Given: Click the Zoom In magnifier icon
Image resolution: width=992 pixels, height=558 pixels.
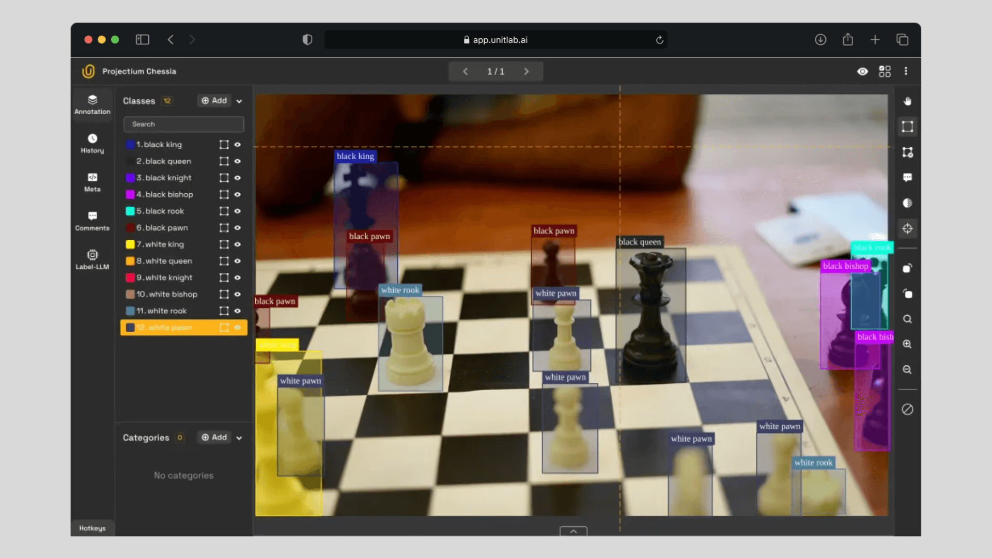Looking at the screenshot, I should [x=907, y=344].
